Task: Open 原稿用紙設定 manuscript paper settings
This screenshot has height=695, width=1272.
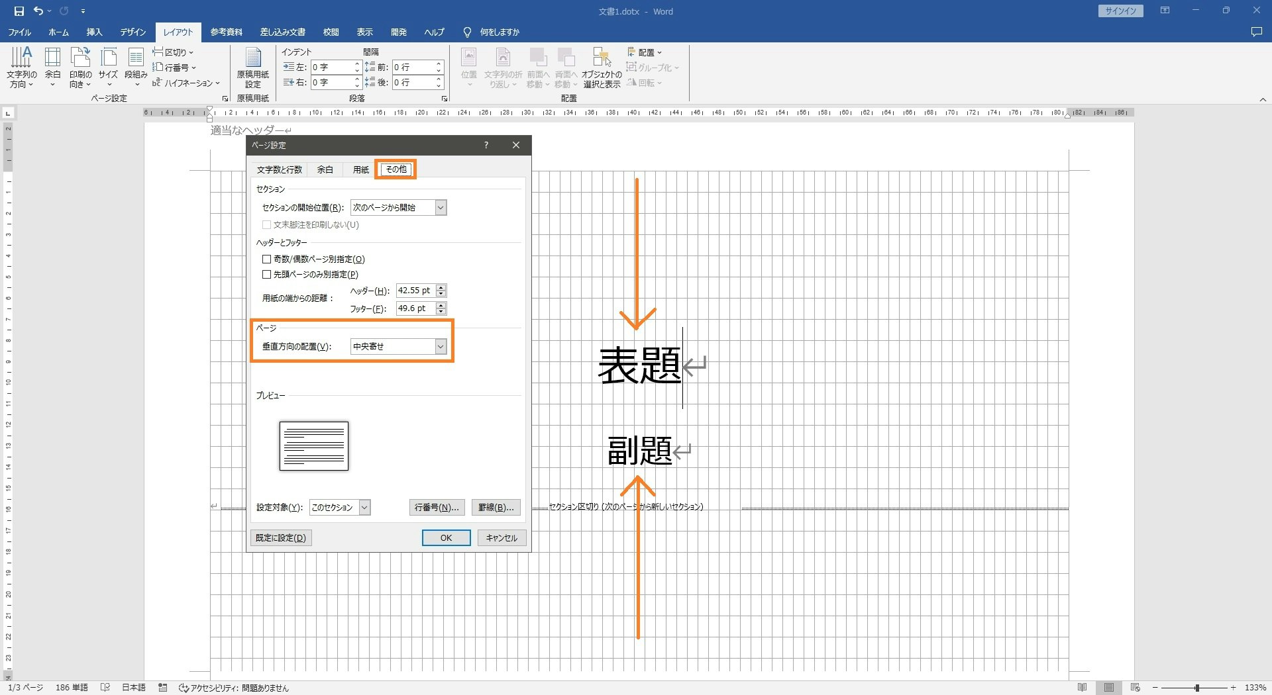Action: [x=253, y=68]
